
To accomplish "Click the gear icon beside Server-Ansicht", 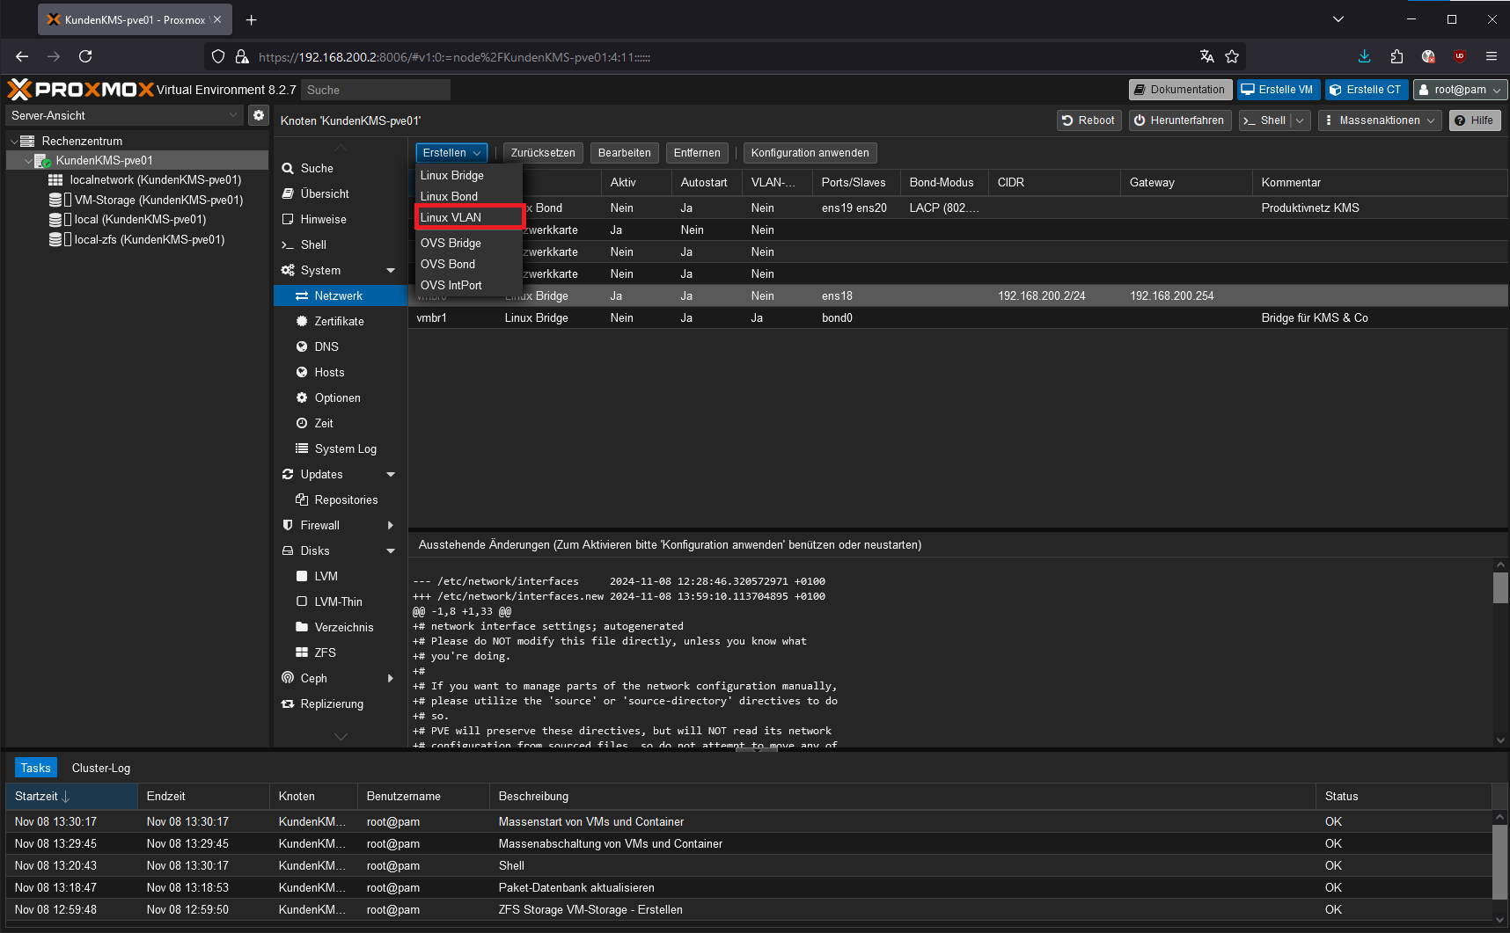I will pos(258,115).
